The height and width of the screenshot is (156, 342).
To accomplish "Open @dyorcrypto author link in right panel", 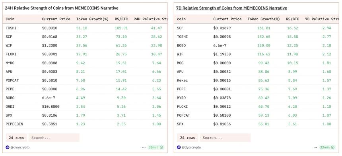I will coord(191,147).
